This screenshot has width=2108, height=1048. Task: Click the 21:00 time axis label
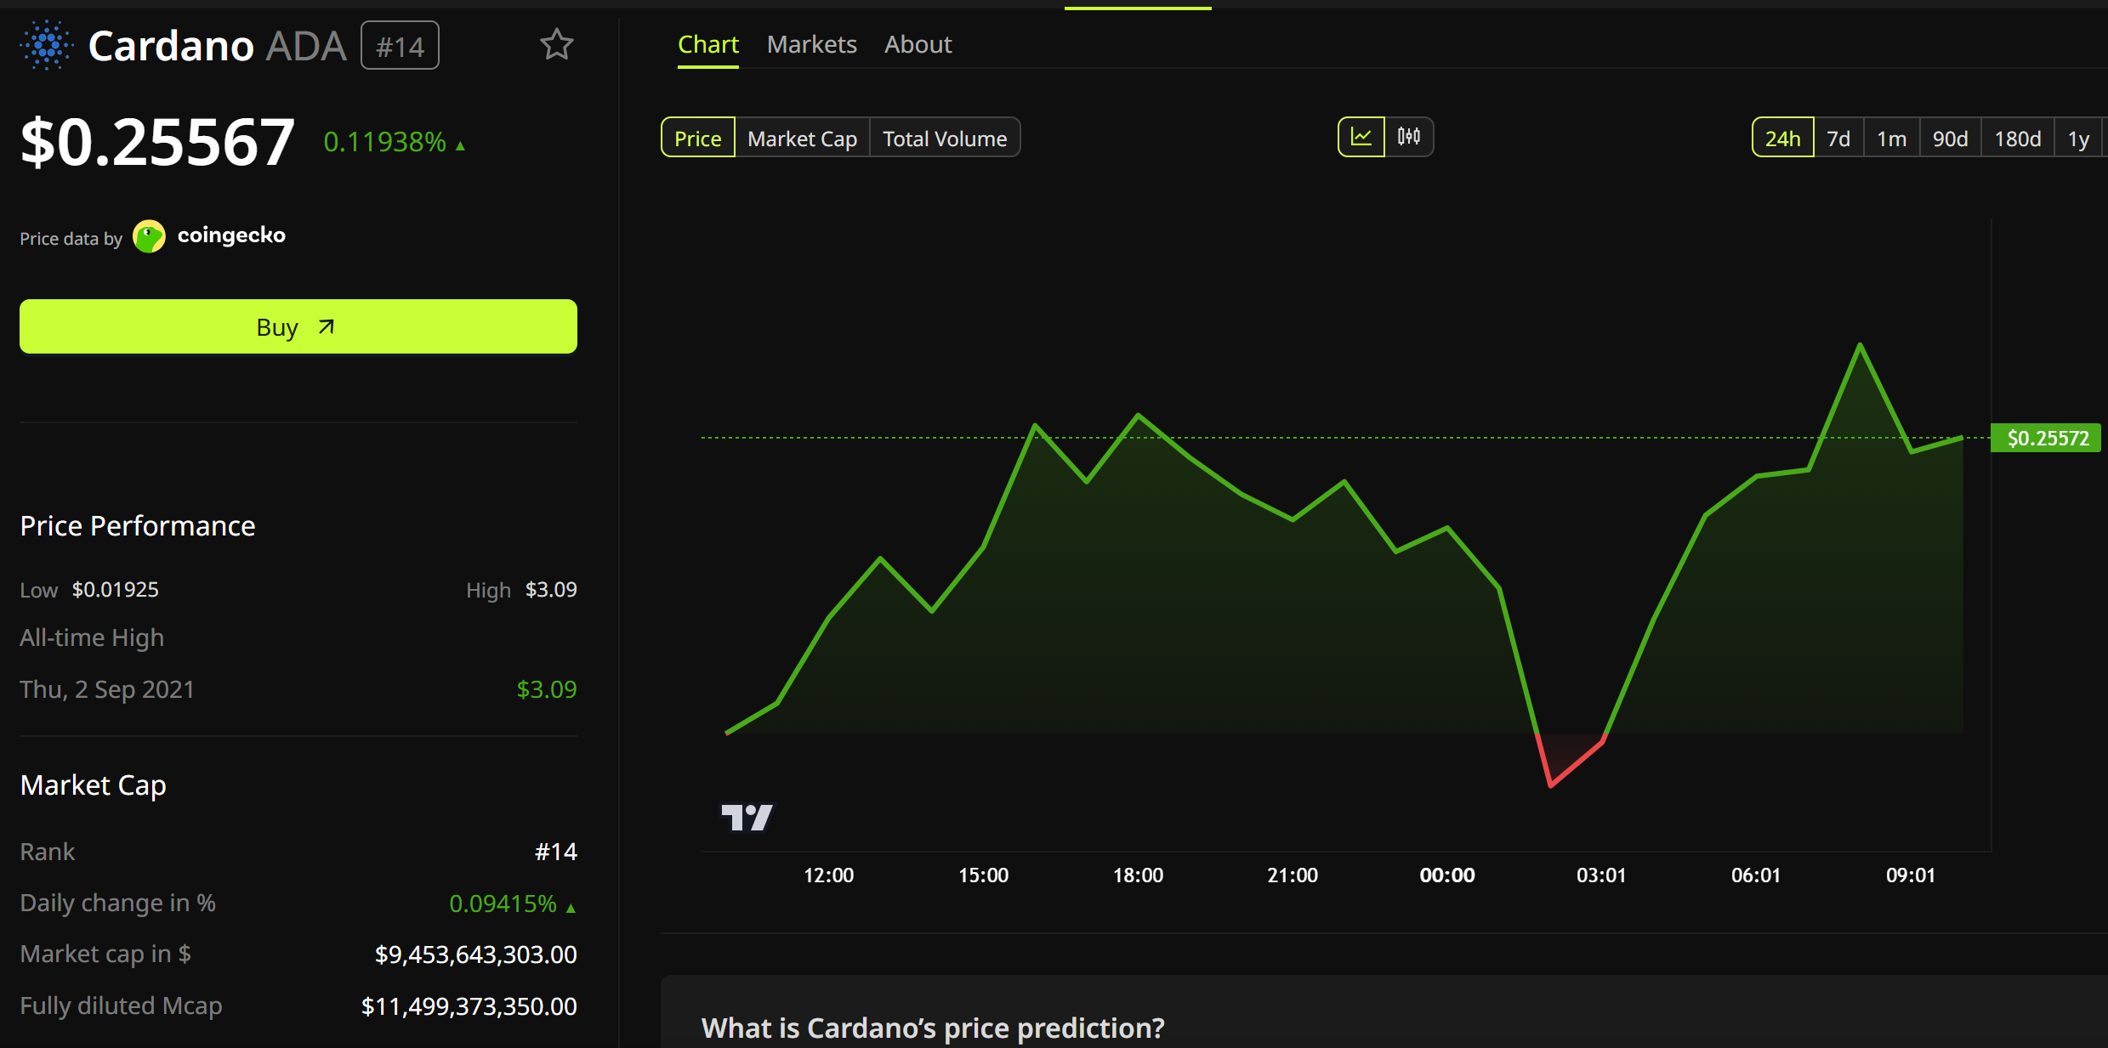1293,875
